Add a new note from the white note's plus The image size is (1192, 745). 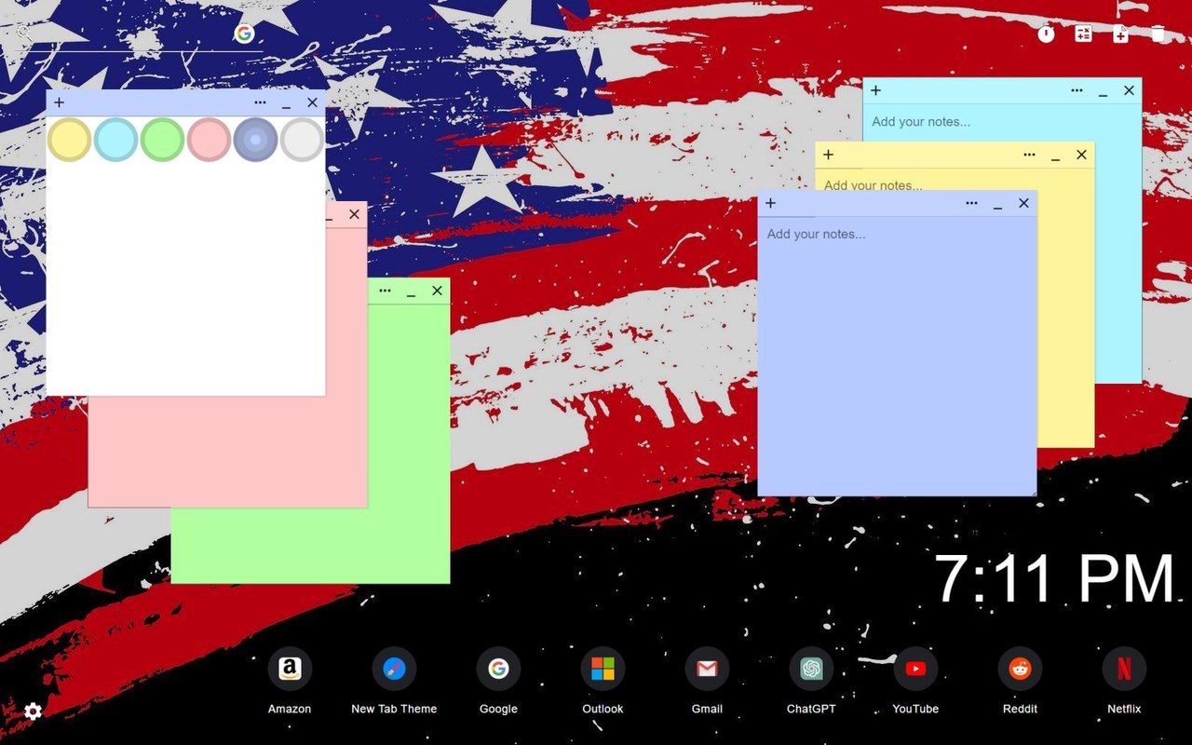[59, 102]
